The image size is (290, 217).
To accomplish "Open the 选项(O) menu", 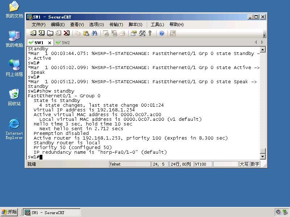I will coord(96,25).
